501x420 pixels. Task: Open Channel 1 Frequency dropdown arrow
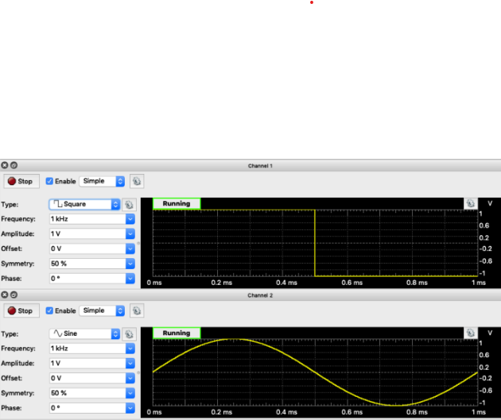pyautogui.click(x=130, y=219)
